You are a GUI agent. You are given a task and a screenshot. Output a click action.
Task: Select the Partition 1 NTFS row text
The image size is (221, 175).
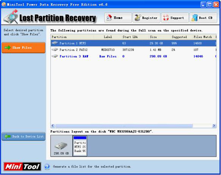coord(73,43)
